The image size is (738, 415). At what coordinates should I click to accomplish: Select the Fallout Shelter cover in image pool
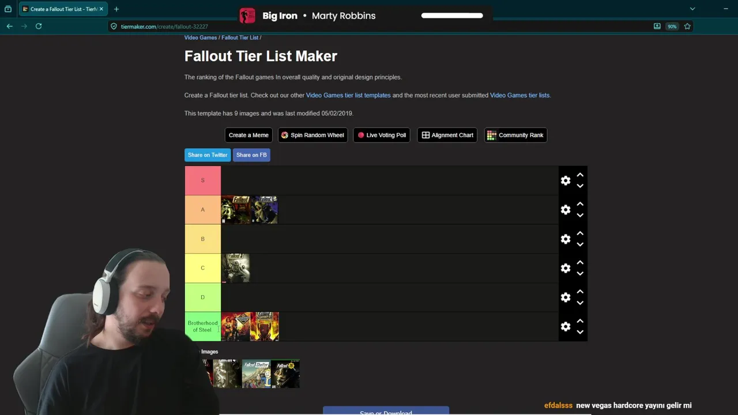point(257,373)
